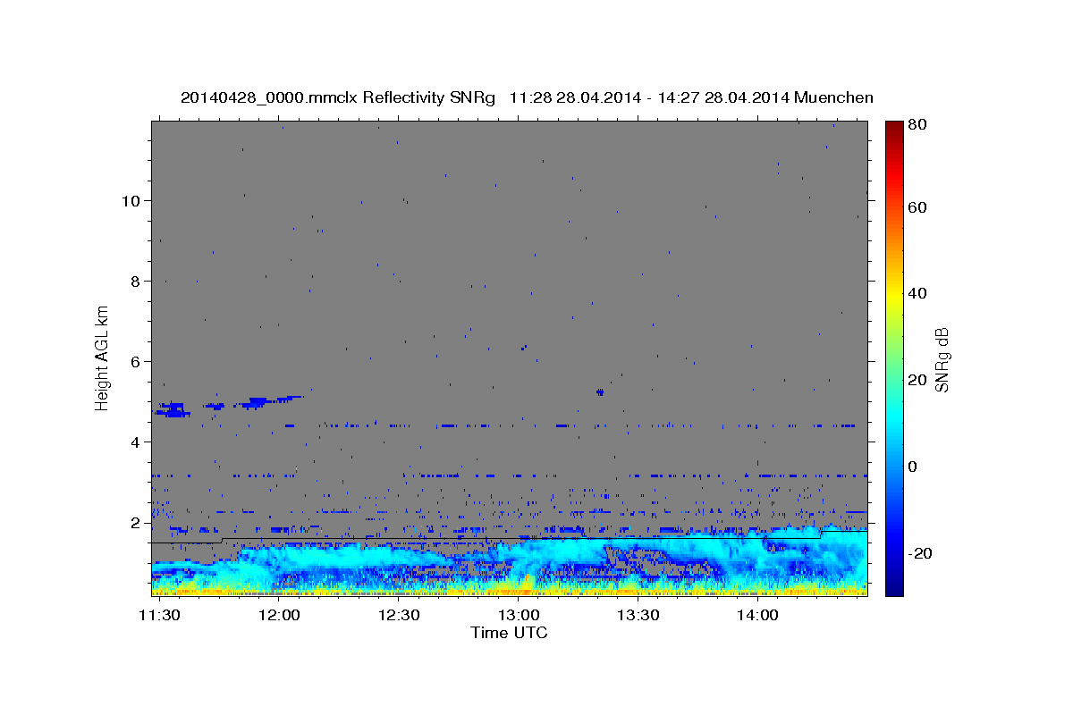Click the 13:30 time tick label
Screen dimensions: 1073x715
[638, 616]
